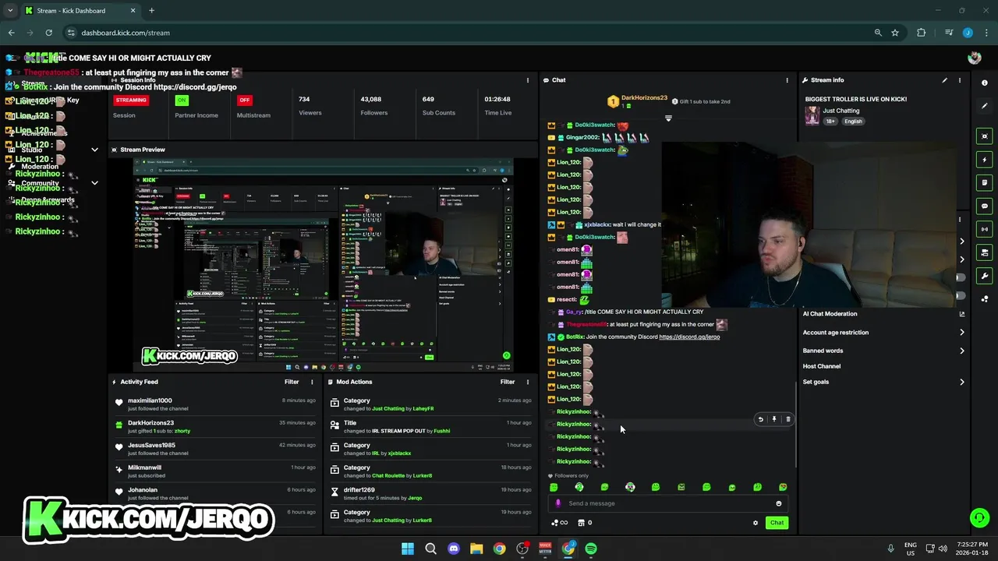Viewport: 998px width, 561px height.
Task: Click the profile avatar at the top right
Action: 974,58
